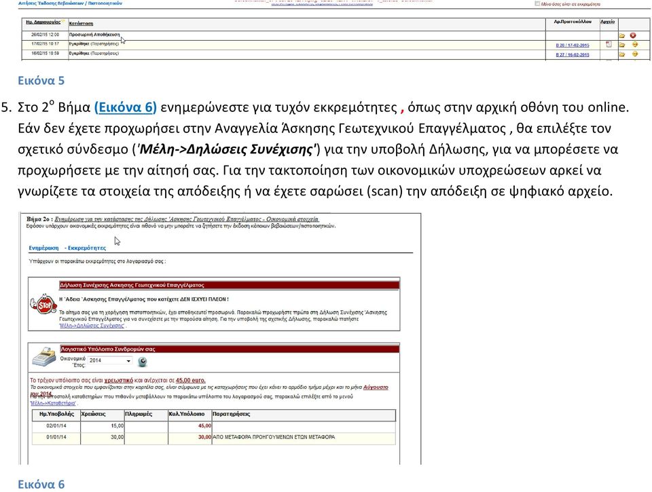Open folder icon in the 26/02/15 row
The height and width of the screenshot is (492, 652).
622,36
